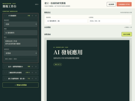Delete the 讓工具處理重複 module with its X icon
This screenshot has width=135, height=101.
(36, 79)
